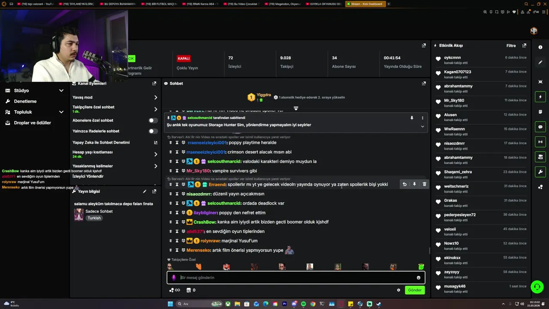Viewport: 549px width, 309px height.
Task: Click the purple microphone icon in message box
Action: click(x=174, y=278)
